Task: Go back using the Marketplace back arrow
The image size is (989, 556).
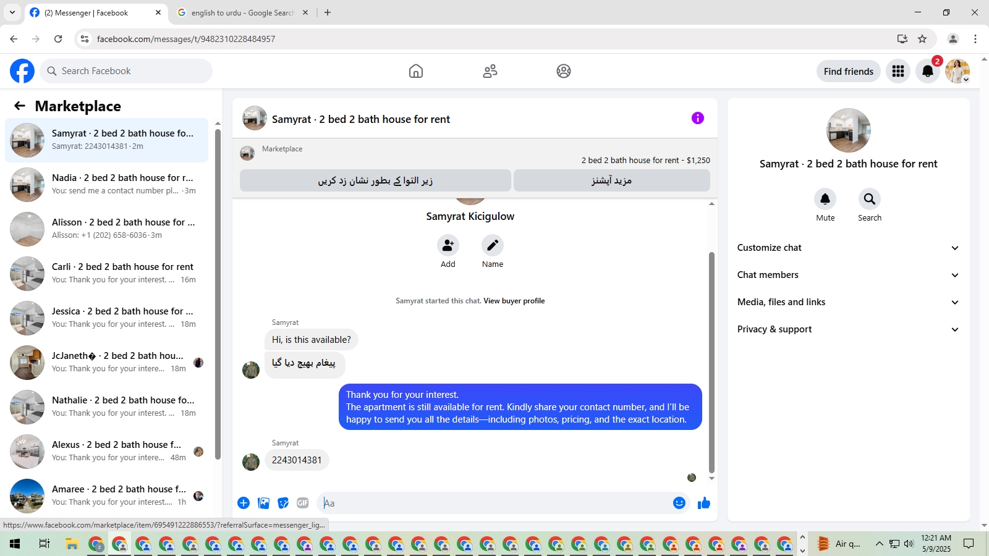Action: point(20,106)
